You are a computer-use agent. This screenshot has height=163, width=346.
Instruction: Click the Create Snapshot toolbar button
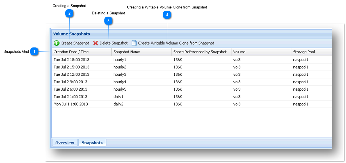pyautogui.click(x=72, y=43)
